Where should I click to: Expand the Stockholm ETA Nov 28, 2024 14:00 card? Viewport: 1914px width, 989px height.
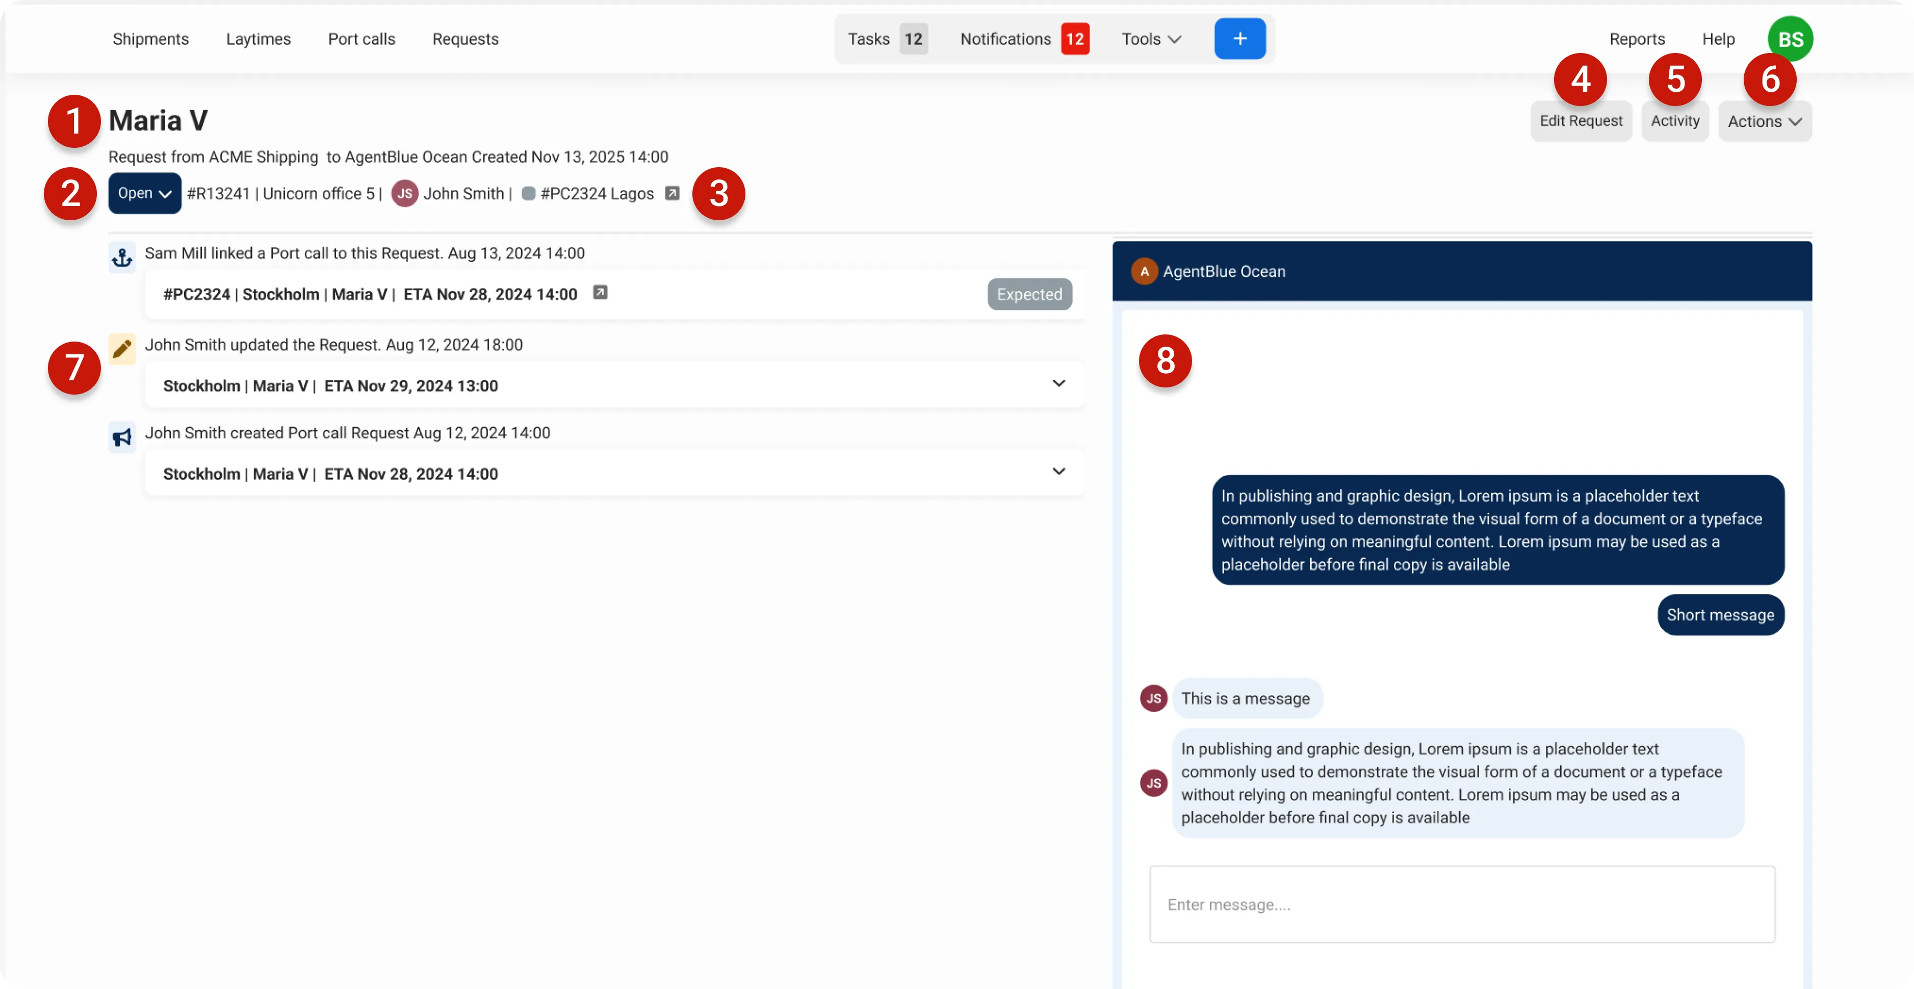click(x=1058, y=471)
